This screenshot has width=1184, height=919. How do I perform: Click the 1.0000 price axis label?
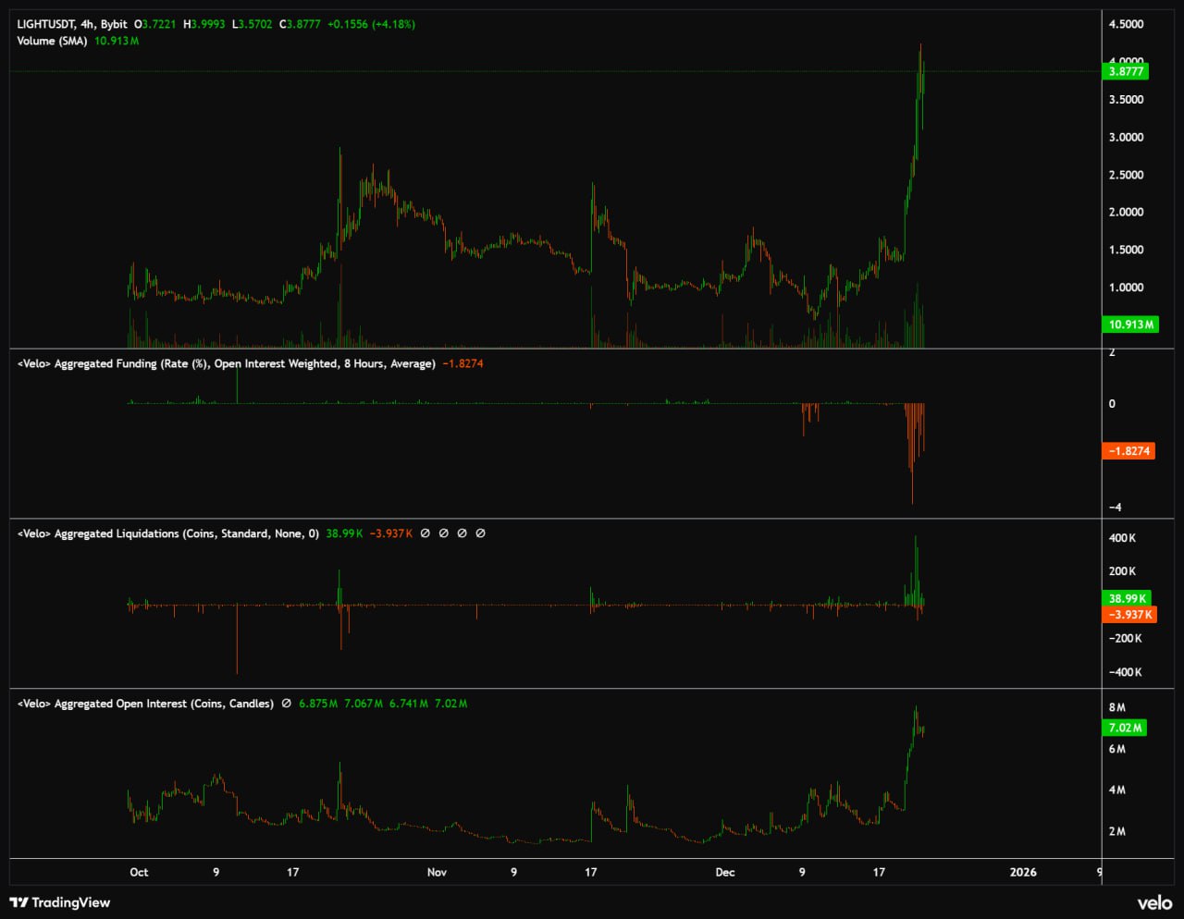tap(1126, 288)
